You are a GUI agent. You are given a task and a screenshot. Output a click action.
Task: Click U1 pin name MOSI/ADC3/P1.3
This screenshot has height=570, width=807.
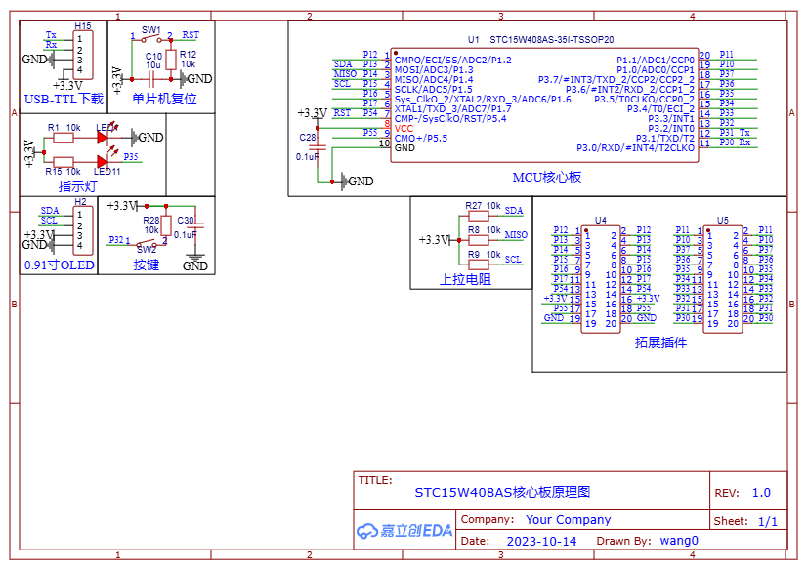click(x=434, y=70)
